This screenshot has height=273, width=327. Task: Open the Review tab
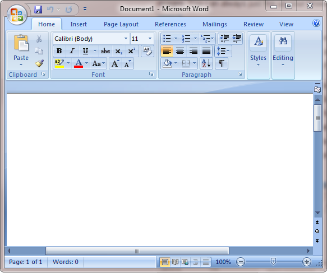point(254,24)
